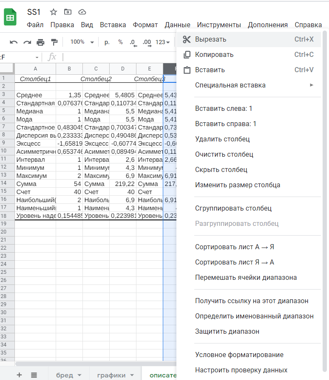Click the sheet horizontal scrollbar

tap(96, 364)
